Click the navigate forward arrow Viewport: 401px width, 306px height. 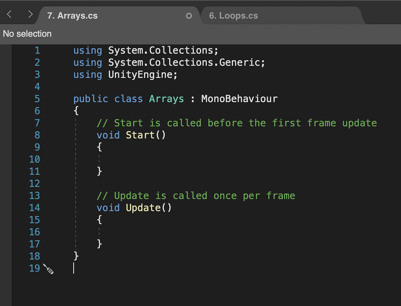coord(30,15)
